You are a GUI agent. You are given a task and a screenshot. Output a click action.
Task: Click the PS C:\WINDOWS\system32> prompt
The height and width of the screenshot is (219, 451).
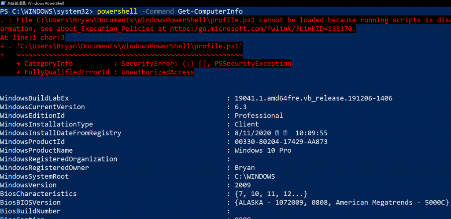coord(47,11)
